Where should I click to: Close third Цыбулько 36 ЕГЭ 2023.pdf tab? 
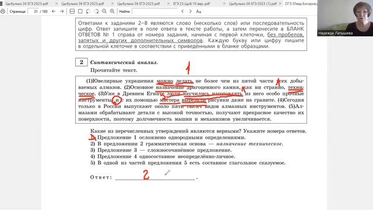point(168,4)
